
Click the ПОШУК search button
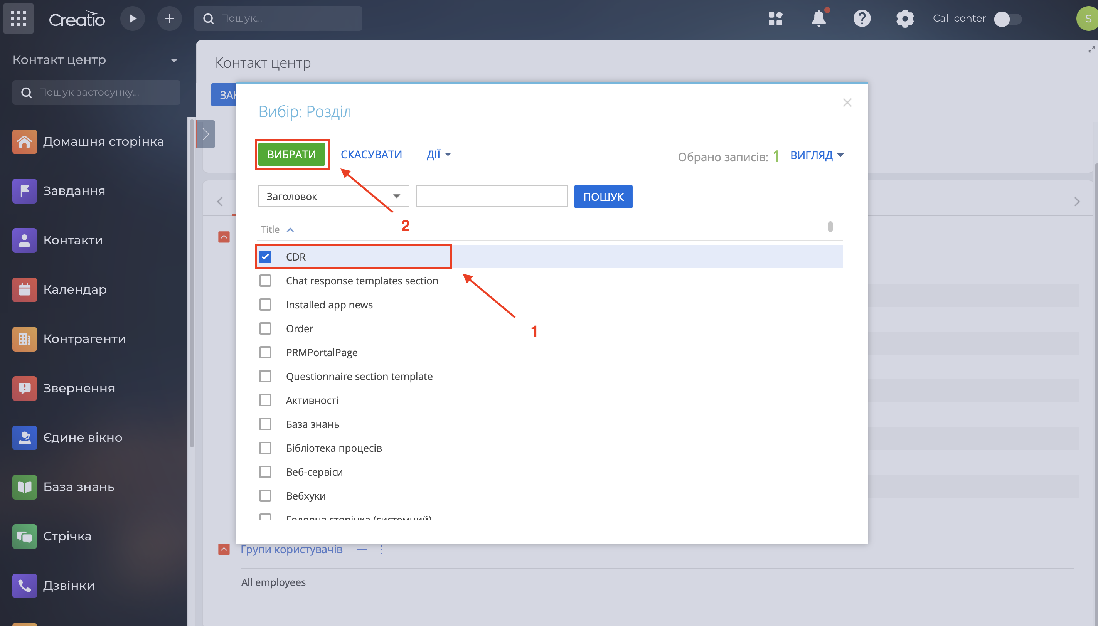[603, 197]
